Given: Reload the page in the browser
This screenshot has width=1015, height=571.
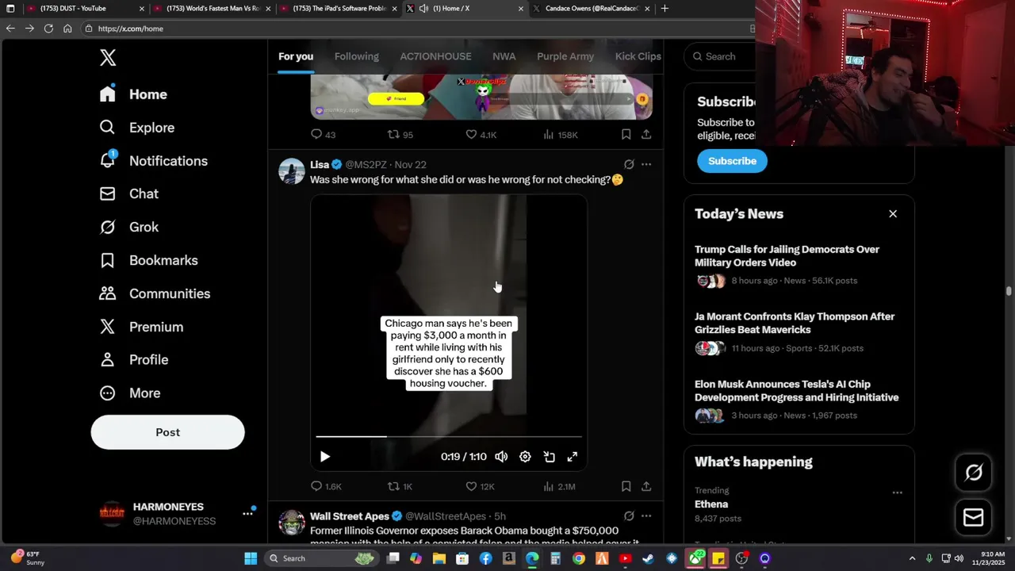Looking at the screenshot, I should (48, 29).
